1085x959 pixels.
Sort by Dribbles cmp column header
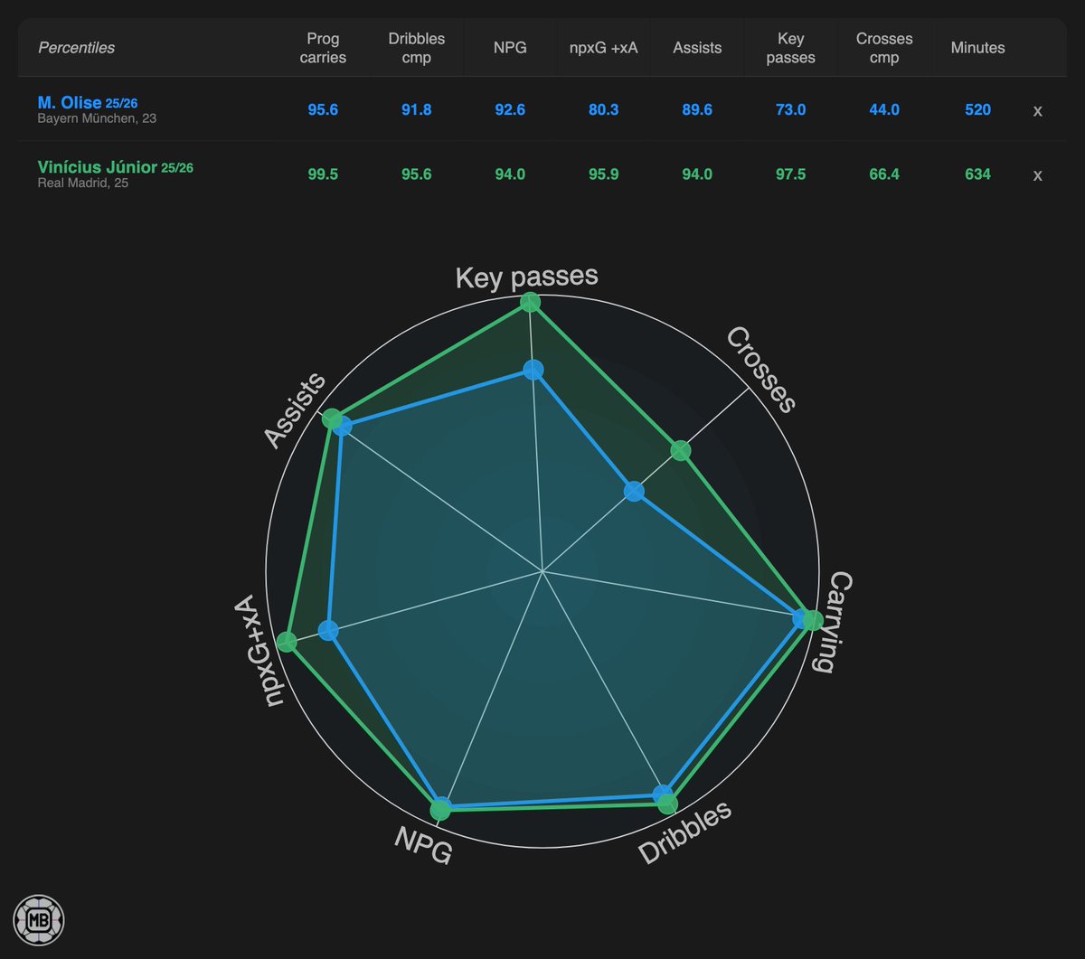tap(417, 48)
